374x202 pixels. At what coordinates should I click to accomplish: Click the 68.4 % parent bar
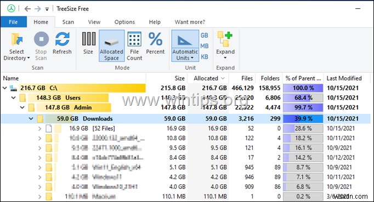click(x=303, y=97)
